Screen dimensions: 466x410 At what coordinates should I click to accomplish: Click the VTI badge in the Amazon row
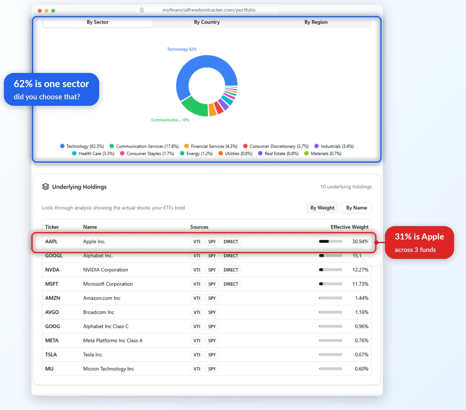coord(197,298)
